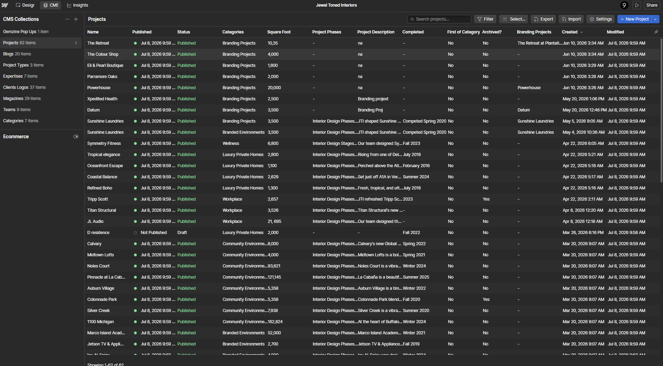The image size is (663, 366).
Task: Expand the Projects collection chevron
Action: 76,43
